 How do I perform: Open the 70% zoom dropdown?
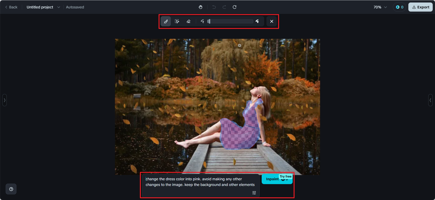pyautogui.click(x=380, y=7)
